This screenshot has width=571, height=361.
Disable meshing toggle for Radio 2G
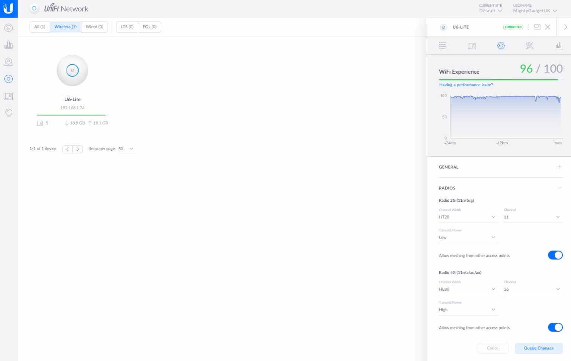555,255
